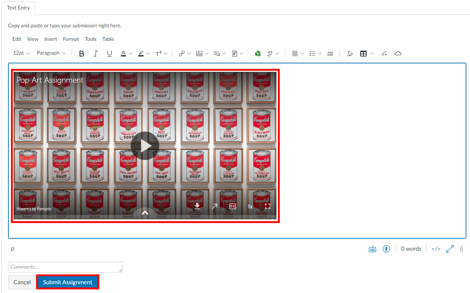Click the cloud services icon

pyautogui.click(x=398, y=53)
